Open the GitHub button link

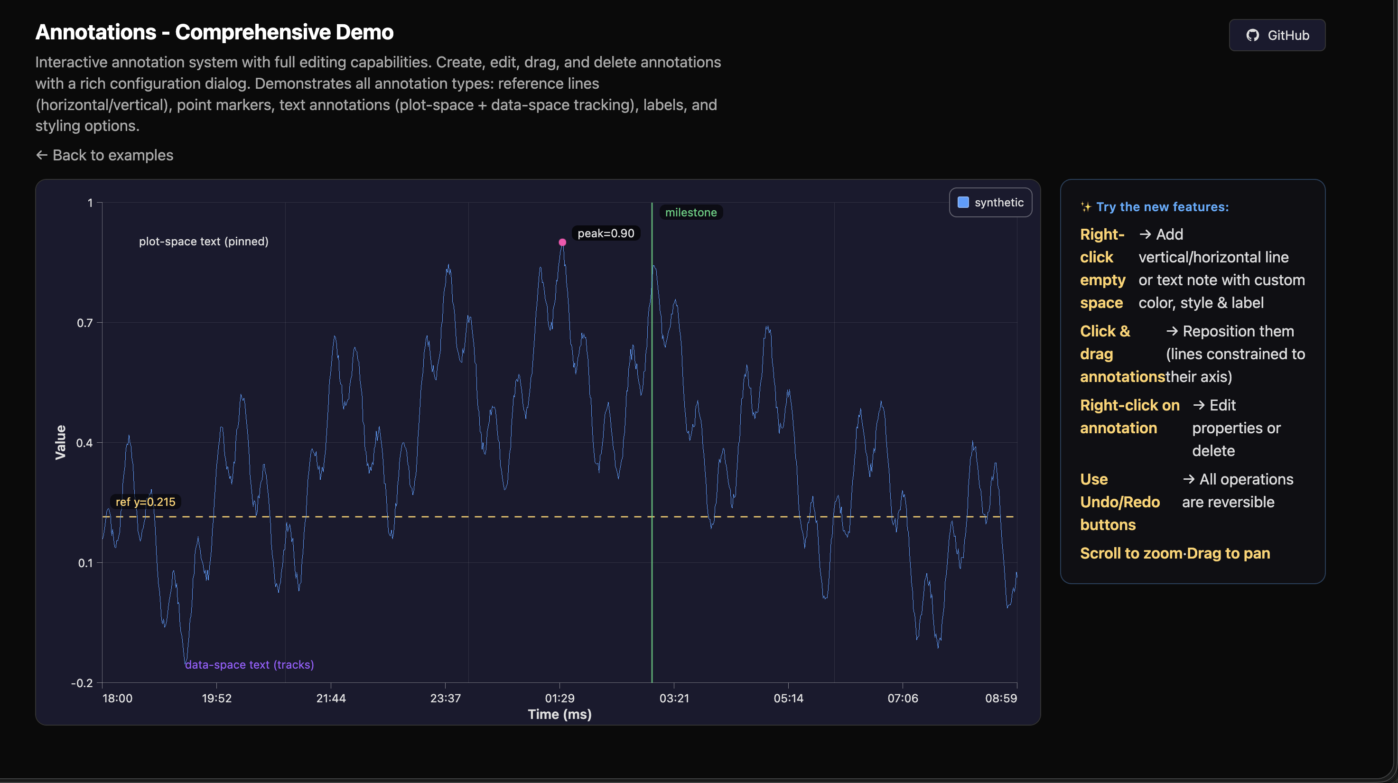pos(1277,35)
